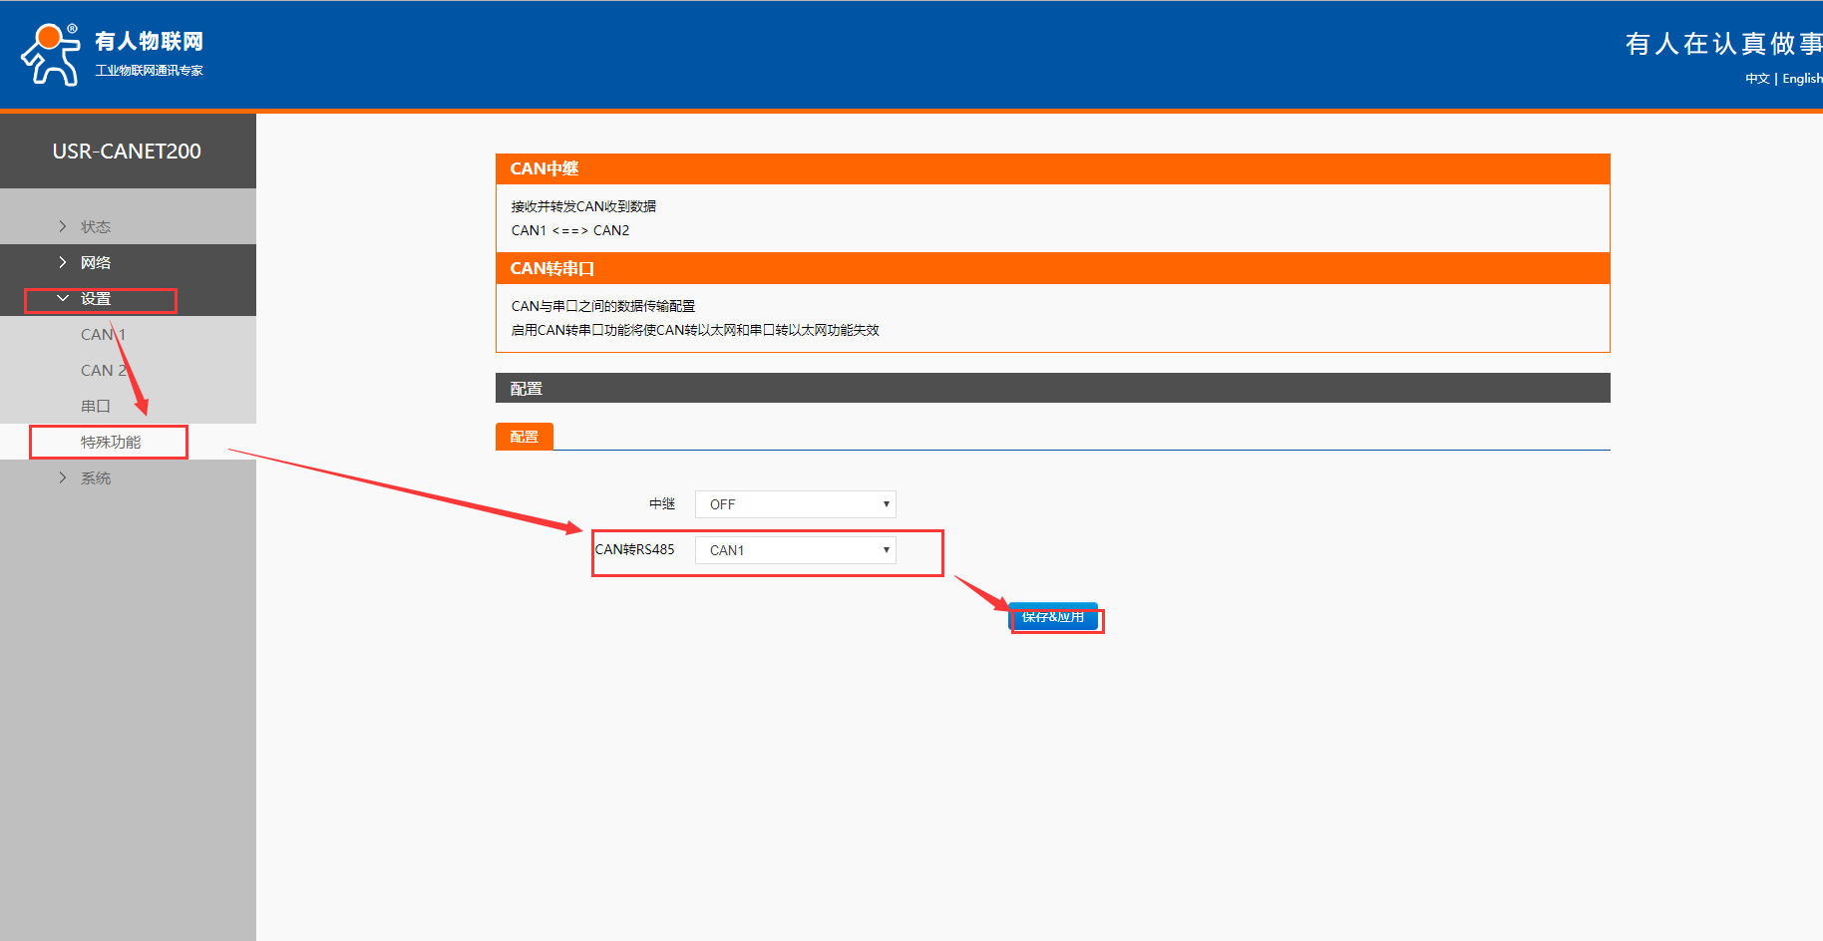Switch to the orange 配置 tab
The image size is (1823, 941).
(x=524, y=437)
